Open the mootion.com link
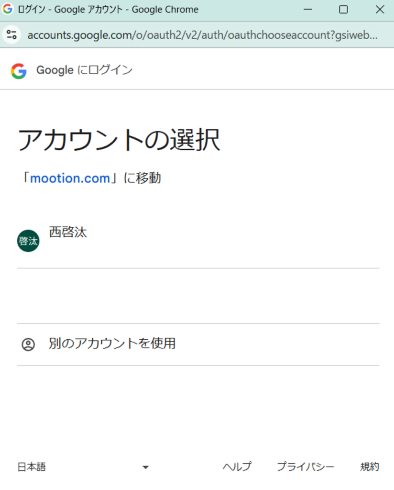 pyautogui.click(x=70, y=178)
